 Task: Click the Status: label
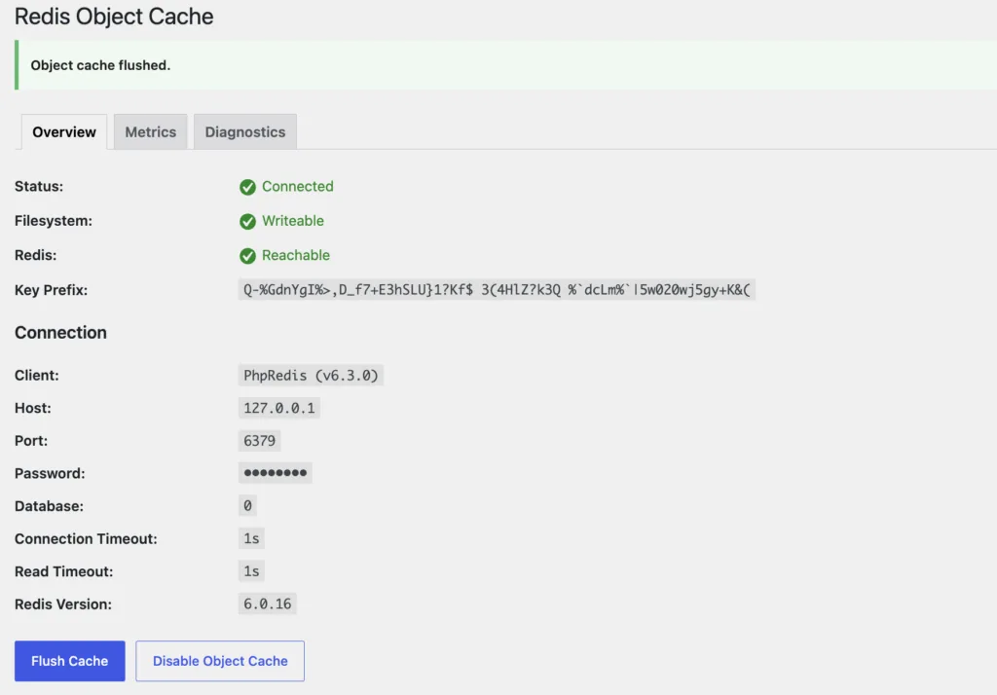pos(39,186)
